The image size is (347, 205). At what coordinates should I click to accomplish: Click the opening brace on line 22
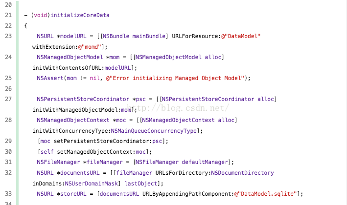point(25,26)
